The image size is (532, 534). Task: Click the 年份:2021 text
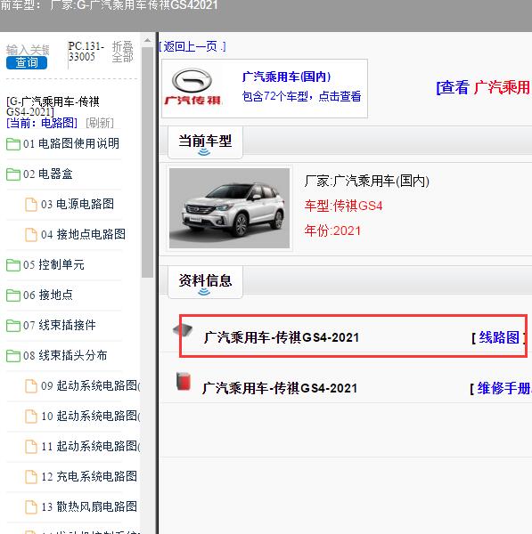coord(332,231)
